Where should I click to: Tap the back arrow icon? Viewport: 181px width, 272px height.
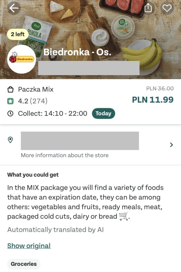pyautogui.click(x=14, y=8)
